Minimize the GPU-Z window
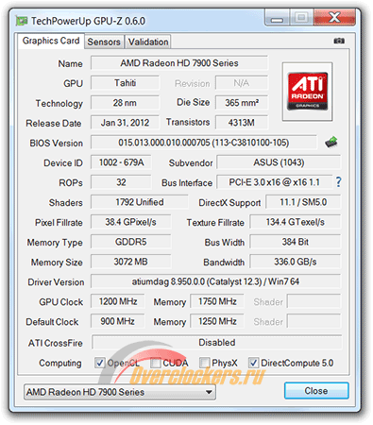 277,17
